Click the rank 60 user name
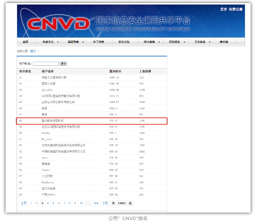Image resolution: width=264 pixels, height=223 pixels. click(x=49, y=195)
